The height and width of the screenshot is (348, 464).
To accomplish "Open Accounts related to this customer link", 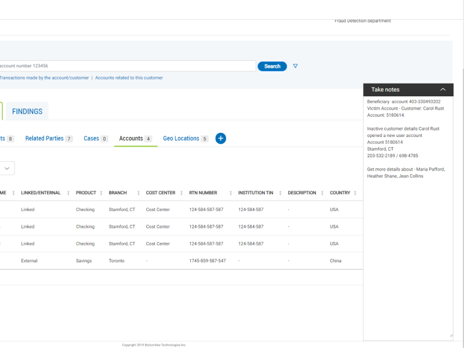I will (129, 78).
